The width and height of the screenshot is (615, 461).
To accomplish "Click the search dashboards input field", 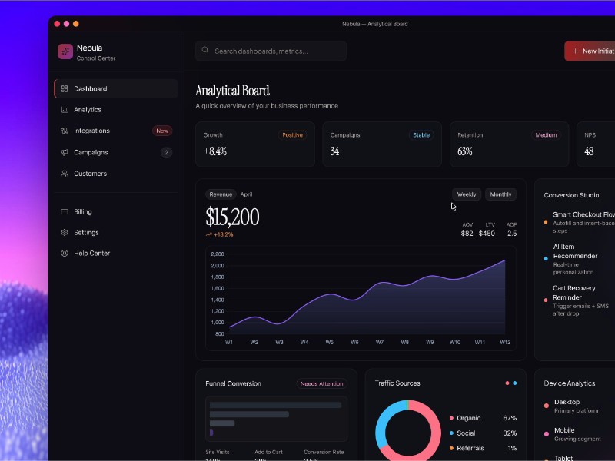I will (x=271, y=51).
